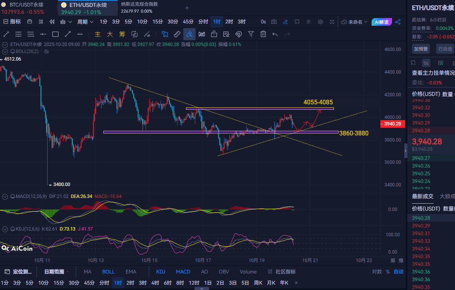Click the fullscreen expand icon
Image resolution: width=455 pixels, height=290 pixels.
332,22
